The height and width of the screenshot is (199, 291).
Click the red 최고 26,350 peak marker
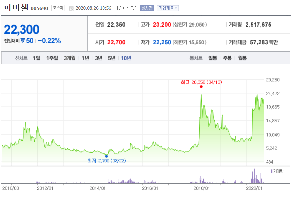[201, 87]
